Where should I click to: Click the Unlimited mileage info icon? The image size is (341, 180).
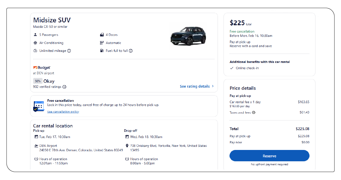point(69,51)
